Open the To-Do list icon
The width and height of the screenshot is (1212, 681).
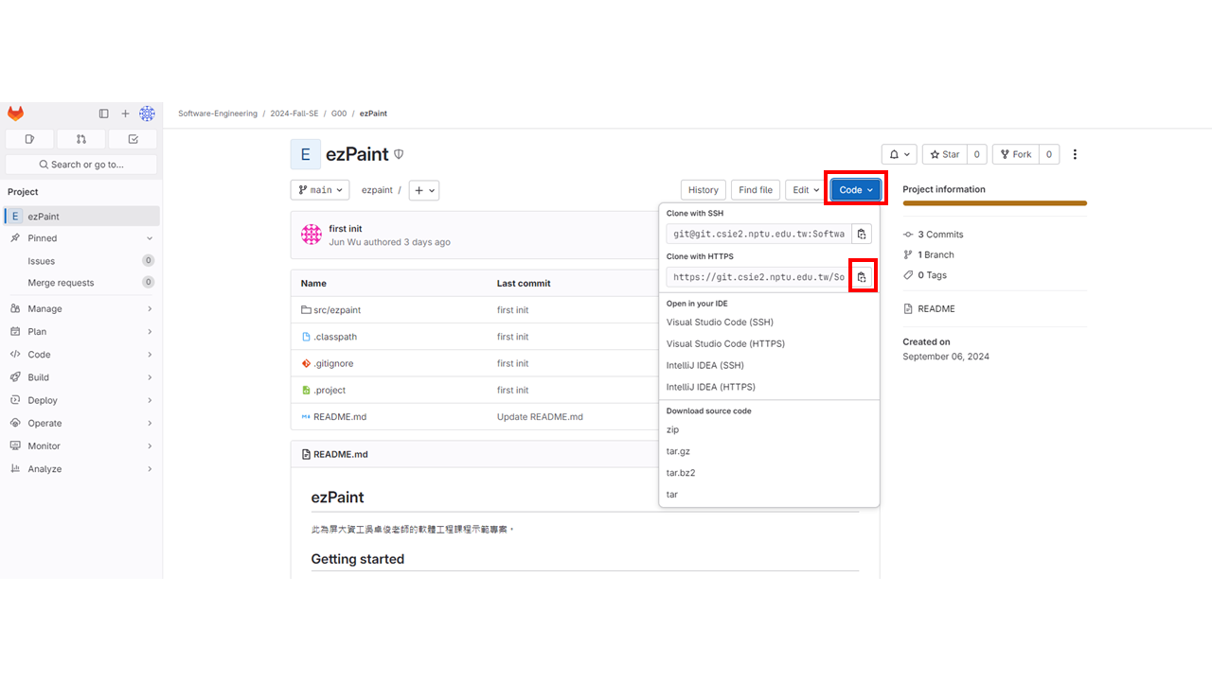pos(133,139)
